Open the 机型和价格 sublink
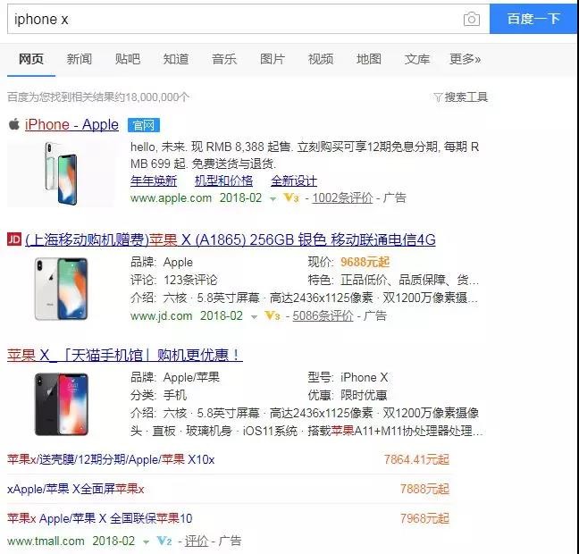The width and height of the screenshot is (579, 554). [x=223, y=181]
